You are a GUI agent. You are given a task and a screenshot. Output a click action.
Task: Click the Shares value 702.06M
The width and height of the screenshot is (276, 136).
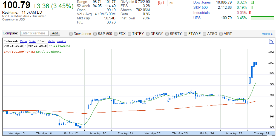[143, 10]
